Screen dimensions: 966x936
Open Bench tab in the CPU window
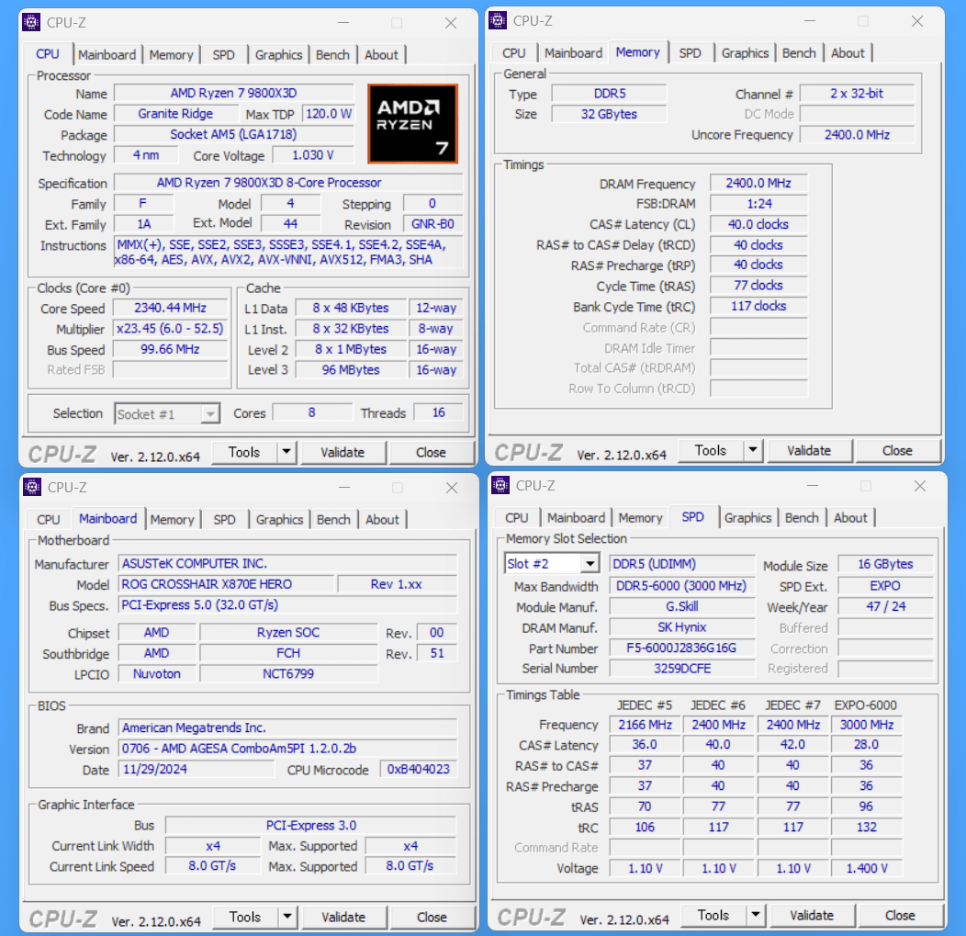[332, 54]
